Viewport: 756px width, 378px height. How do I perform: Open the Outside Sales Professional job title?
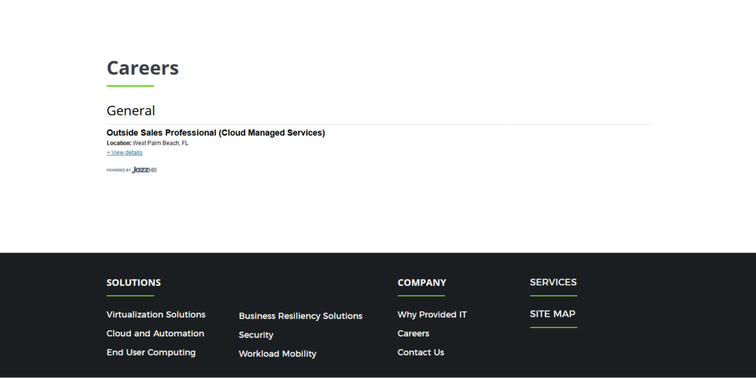point(215,133)
